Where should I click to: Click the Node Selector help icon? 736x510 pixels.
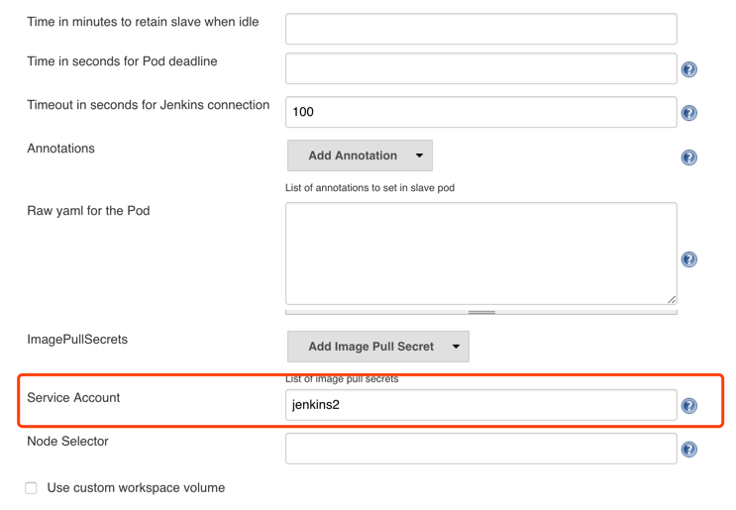689,450
